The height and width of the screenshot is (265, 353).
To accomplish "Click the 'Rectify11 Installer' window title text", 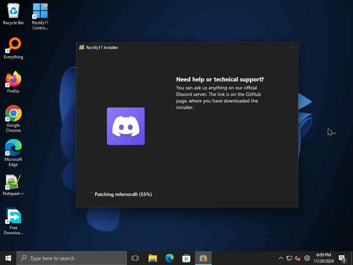I will [102, 48].
